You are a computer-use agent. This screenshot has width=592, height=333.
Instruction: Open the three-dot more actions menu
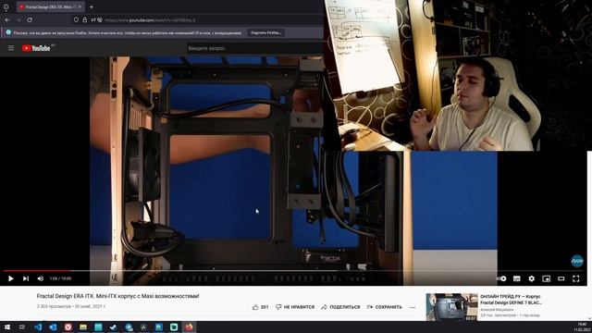click(413, 307)
